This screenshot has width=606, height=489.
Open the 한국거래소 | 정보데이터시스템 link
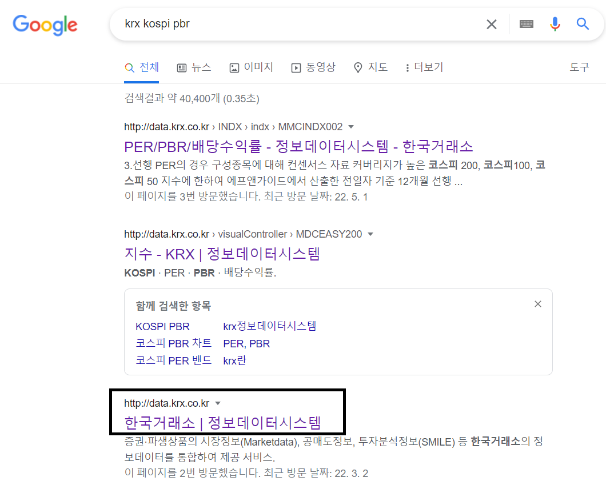(x=222, y=423)
